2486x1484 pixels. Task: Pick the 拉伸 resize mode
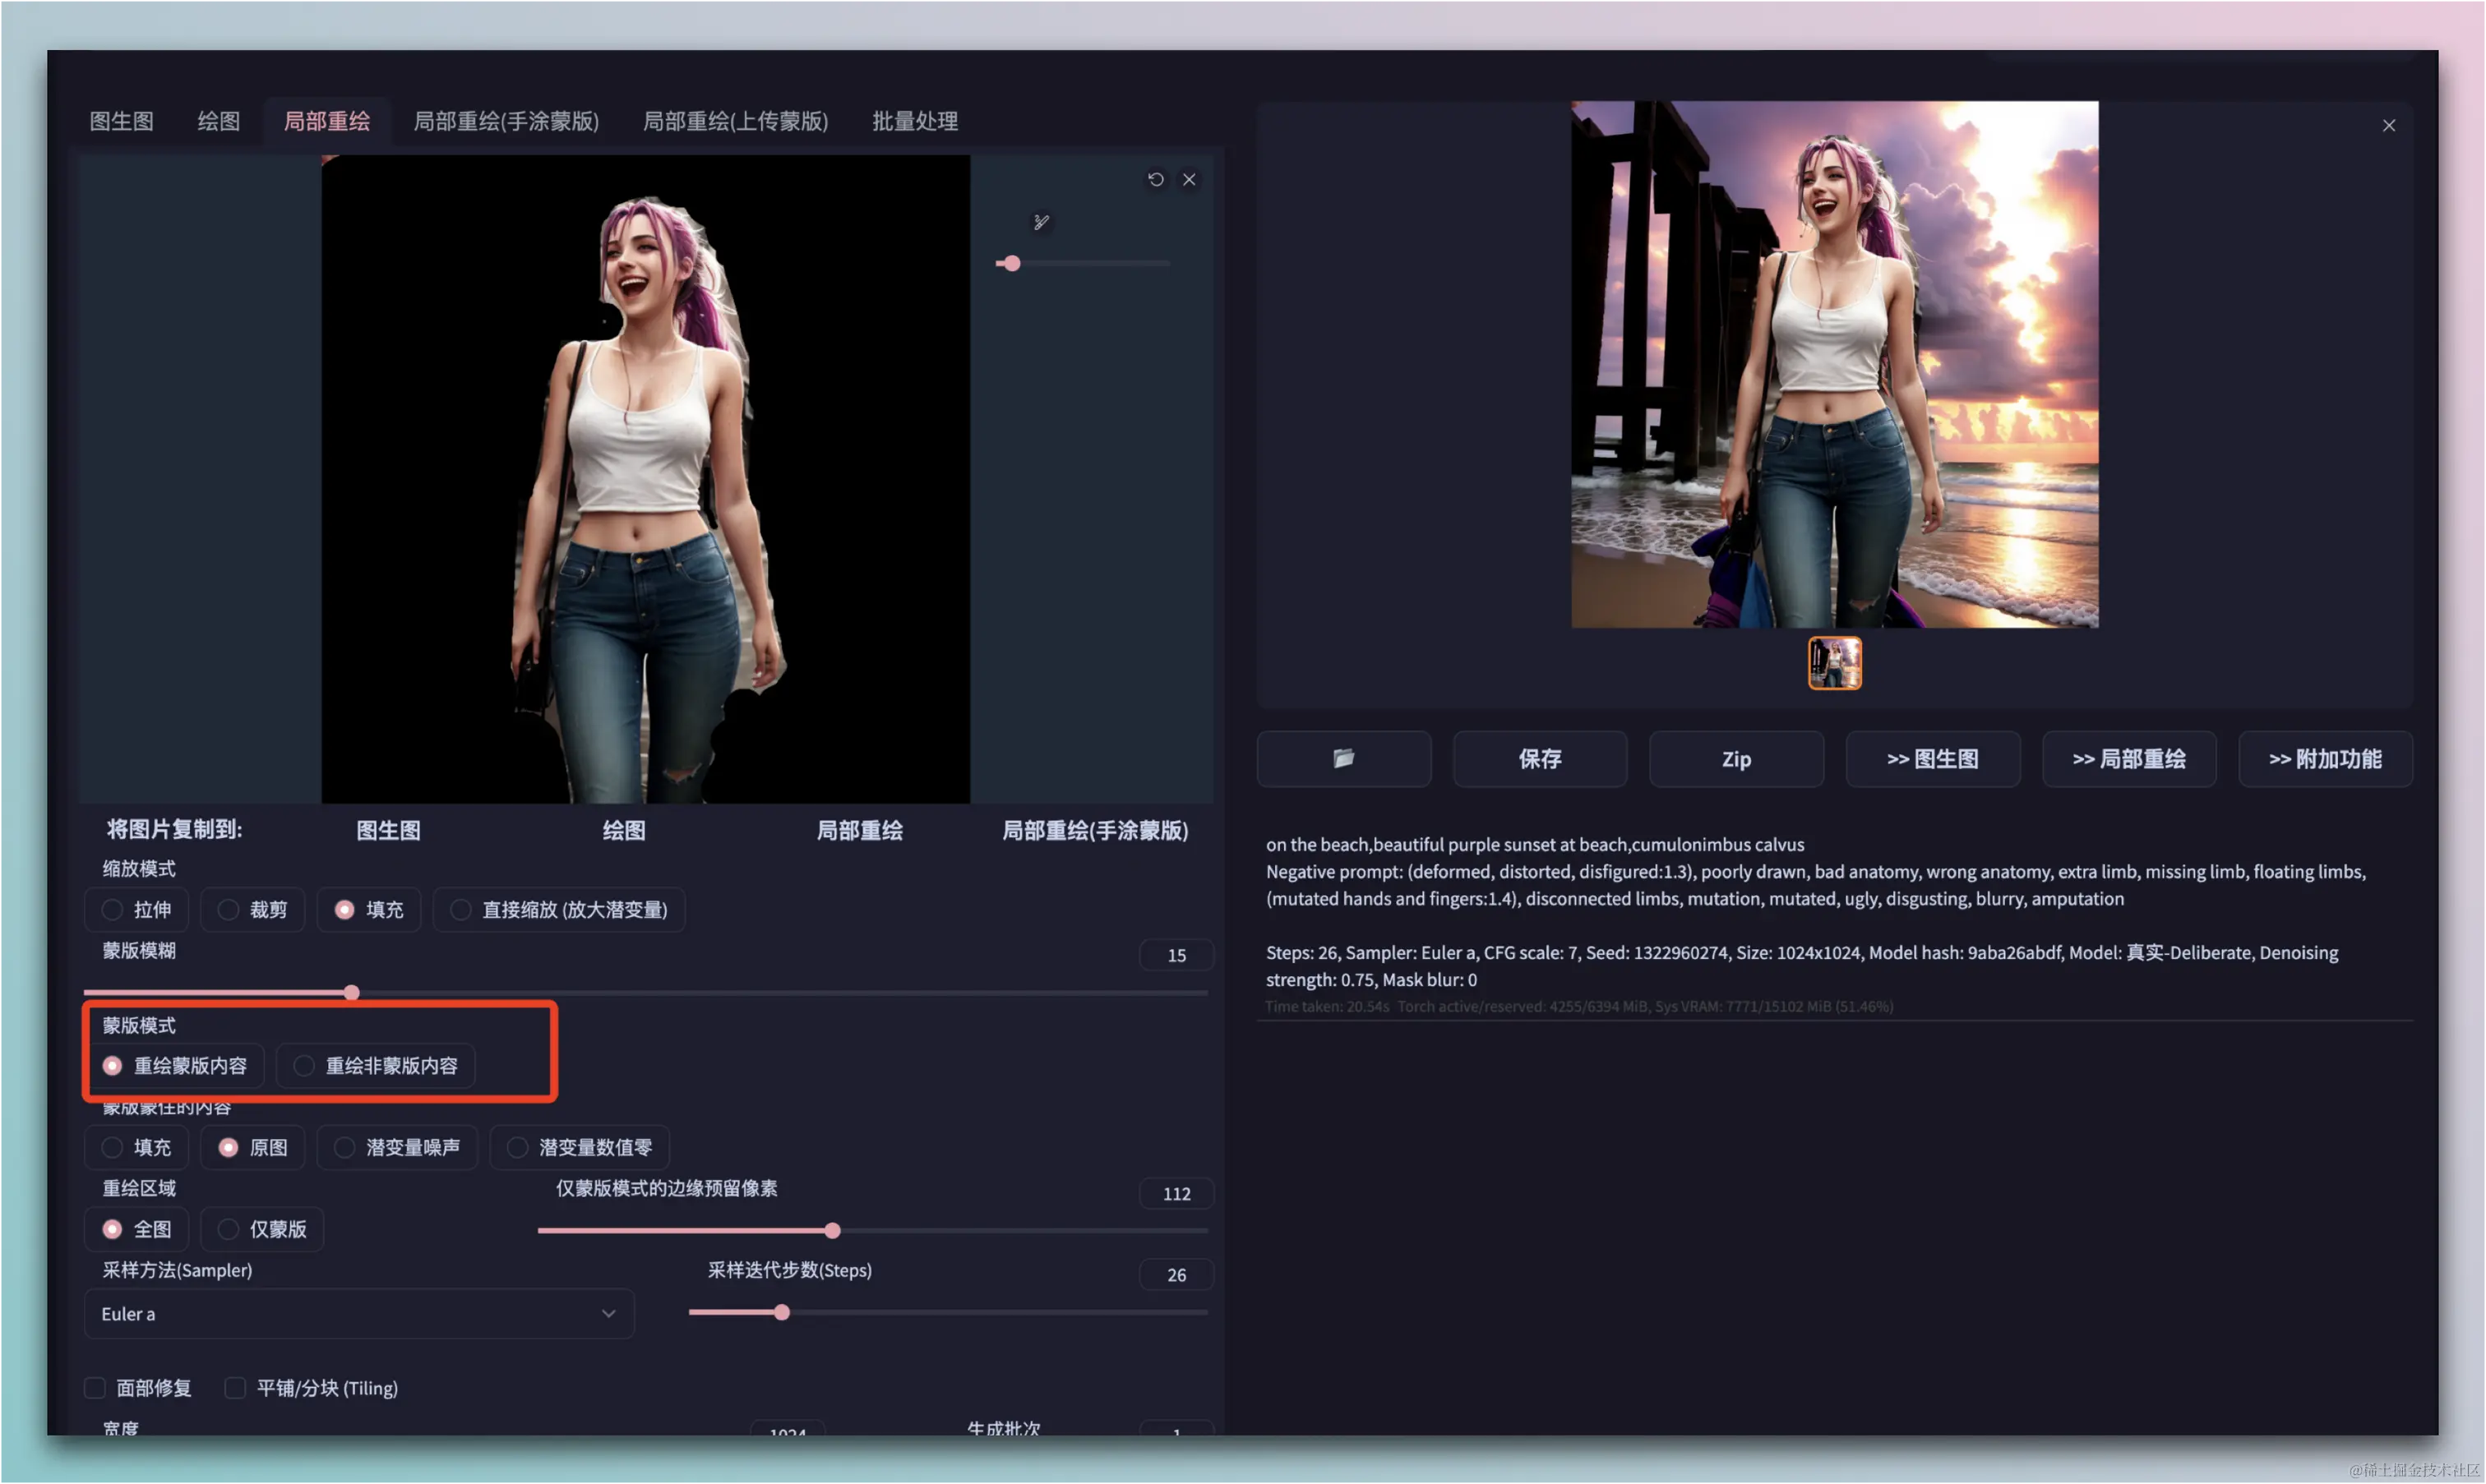click(112, 909)
